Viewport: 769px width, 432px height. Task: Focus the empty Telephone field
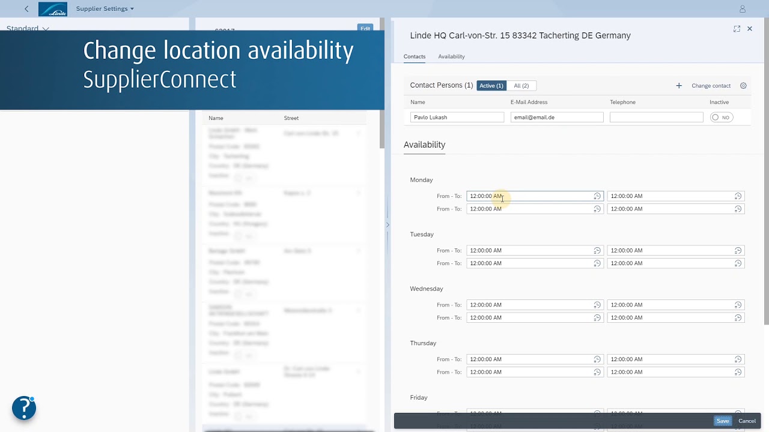coord(656,118)
